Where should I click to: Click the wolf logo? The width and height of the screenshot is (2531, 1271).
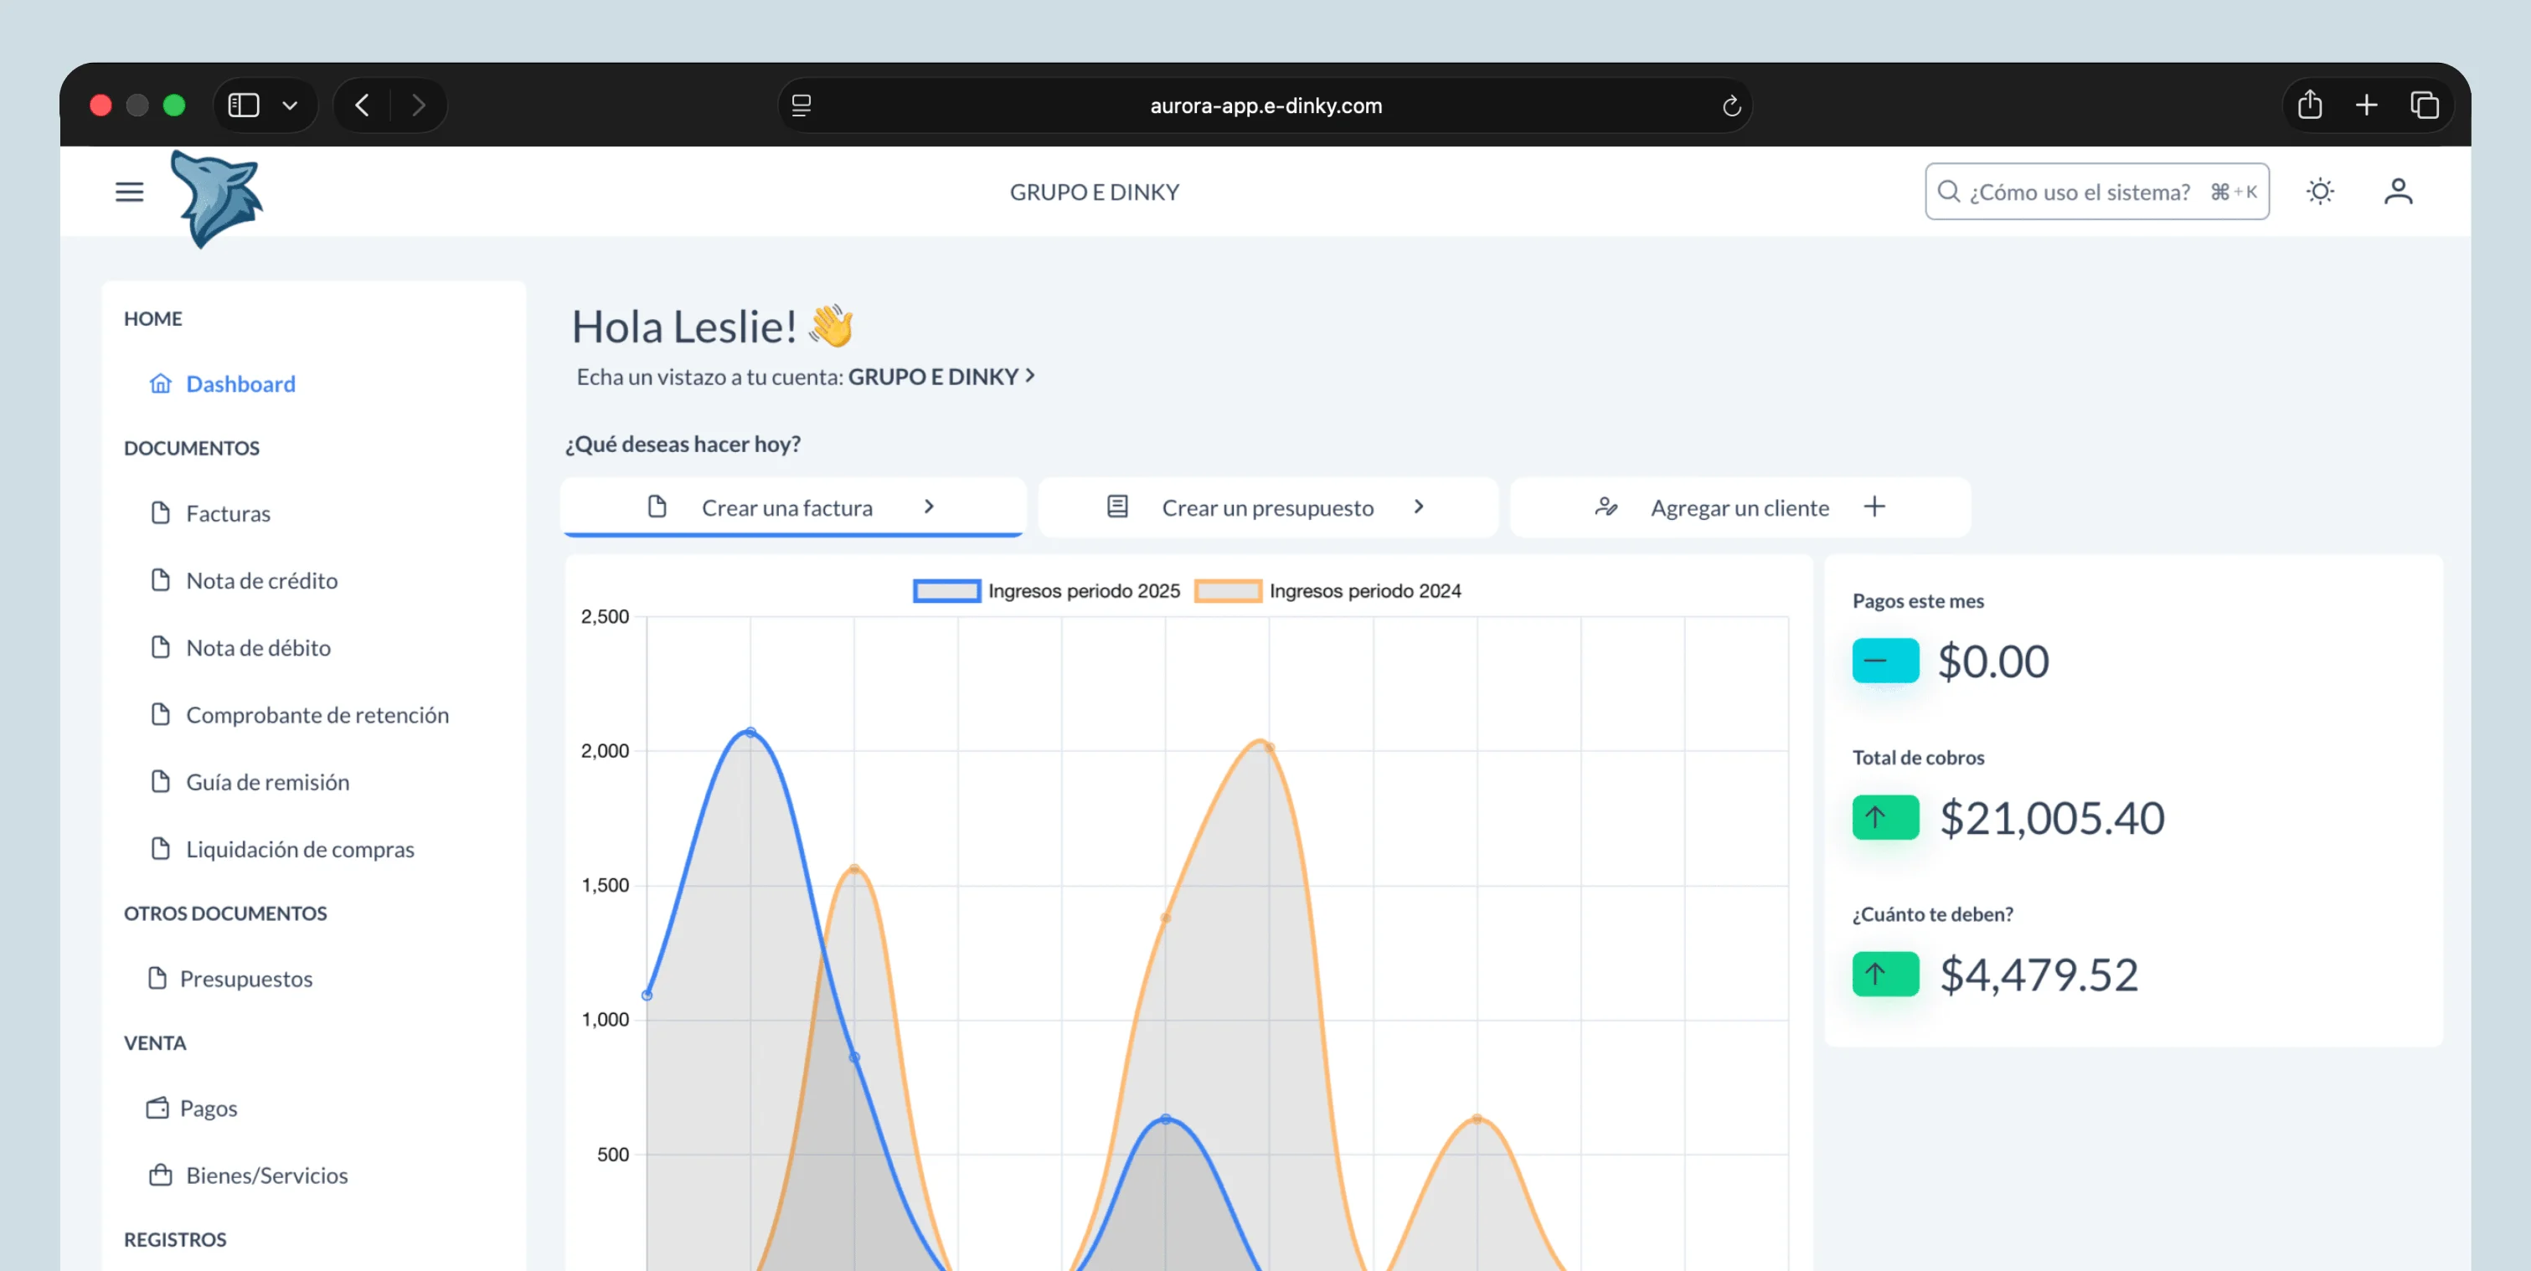(x=216, y=198)
